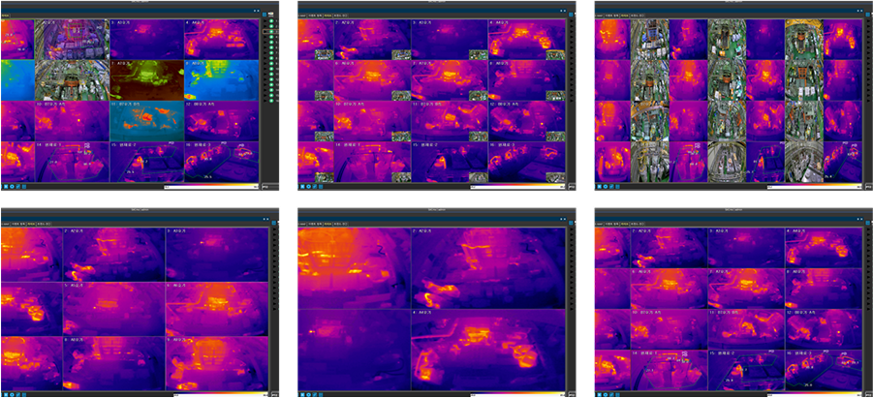This screenshot has width=873, height=398.
Task: Select camera 2 tile in four-camera layout window
Action: 488,267
